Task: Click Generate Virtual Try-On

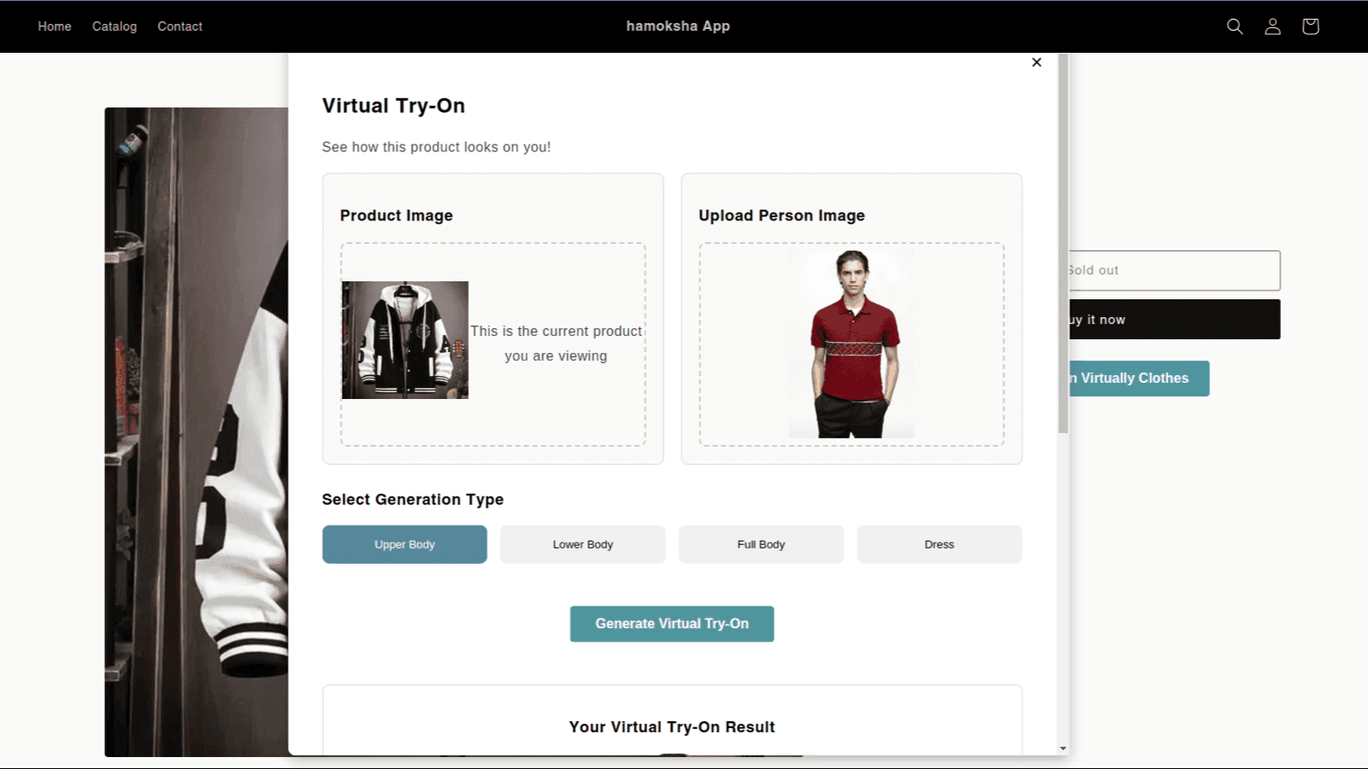Action: click(x=671, y=624)
